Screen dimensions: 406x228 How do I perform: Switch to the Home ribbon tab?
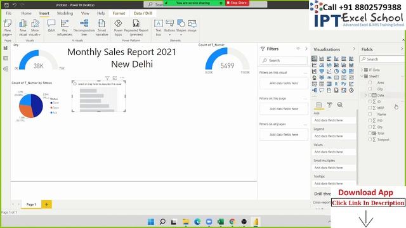click(x=27, y=13)
